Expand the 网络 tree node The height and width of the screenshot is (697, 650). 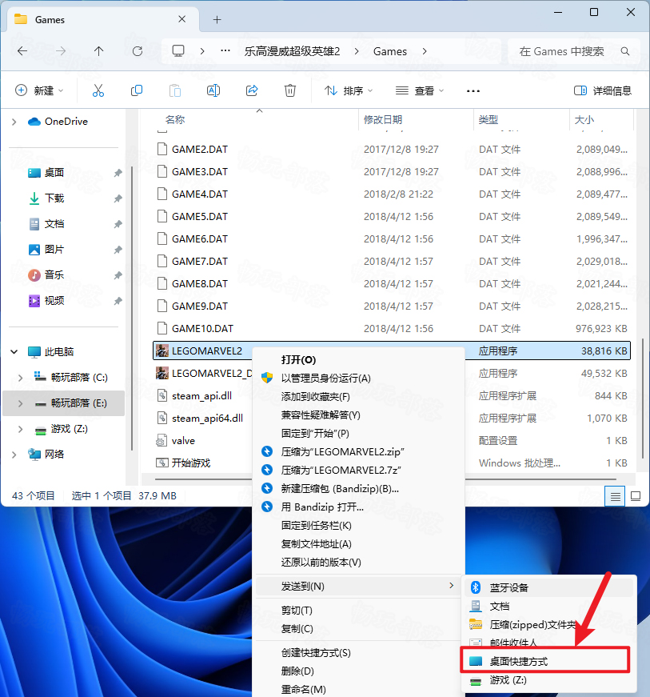pos(14,455)
